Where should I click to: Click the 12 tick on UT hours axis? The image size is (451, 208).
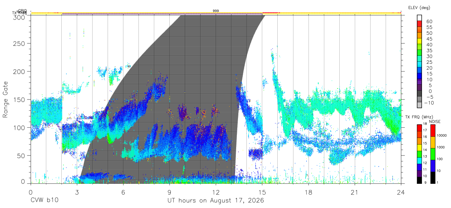pyautogui.click(x=216, y=193)
